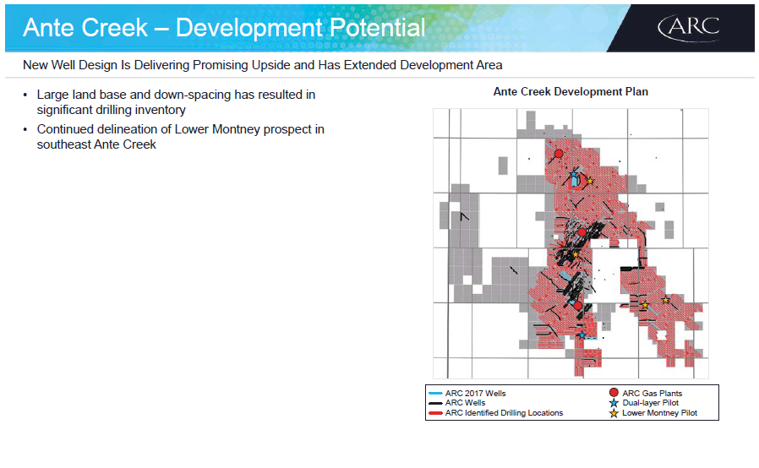Click the Ante Creek development map image

[571, 243]
